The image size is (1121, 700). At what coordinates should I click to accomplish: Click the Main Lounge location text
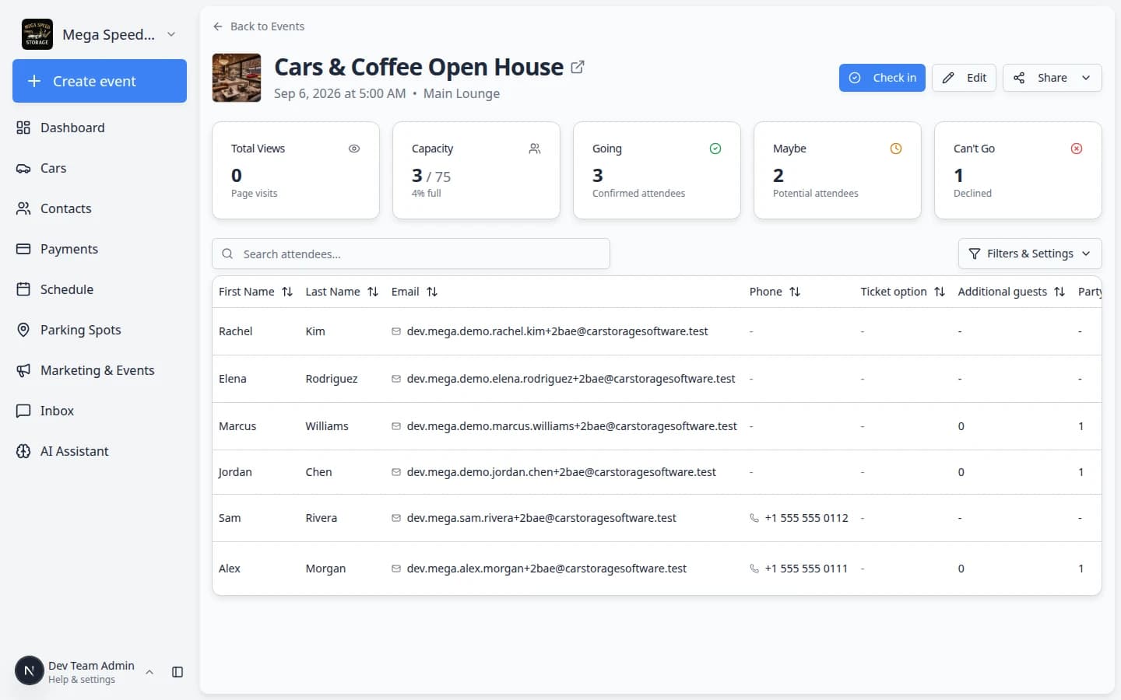[462, 93]
